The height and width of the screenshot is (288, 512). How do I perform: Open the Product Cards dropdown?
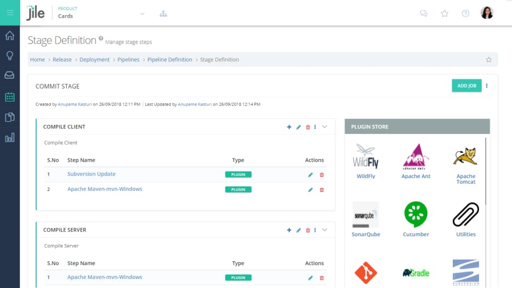click(x=142, y=13)
